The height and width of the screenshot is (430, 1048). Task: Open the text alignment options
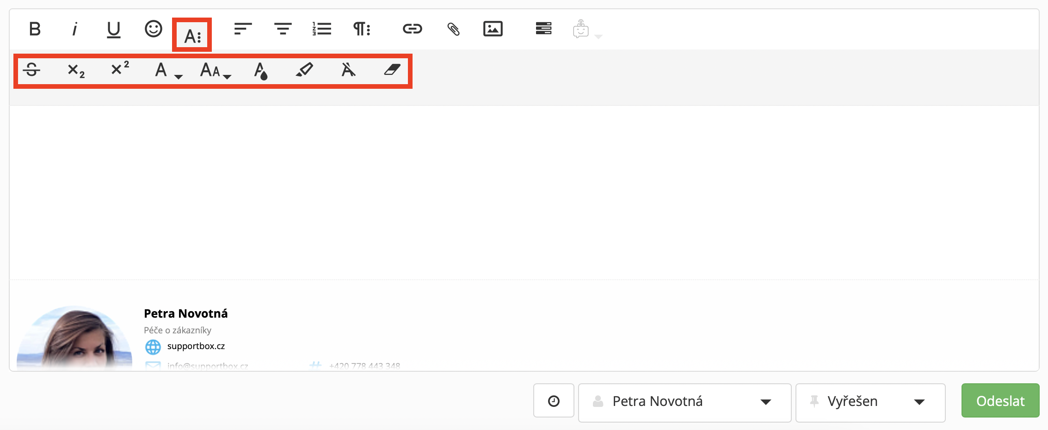243,29
